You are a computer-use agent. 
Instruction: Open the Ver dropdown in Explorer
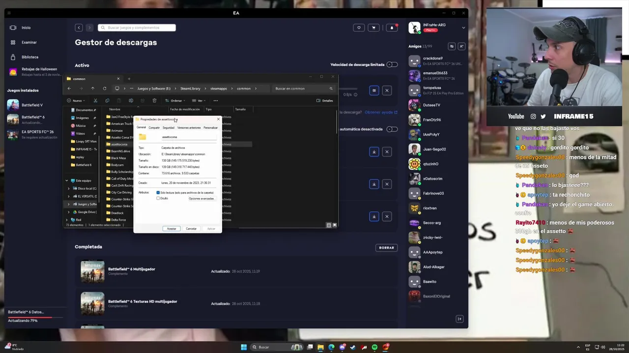tap(198, 101)
